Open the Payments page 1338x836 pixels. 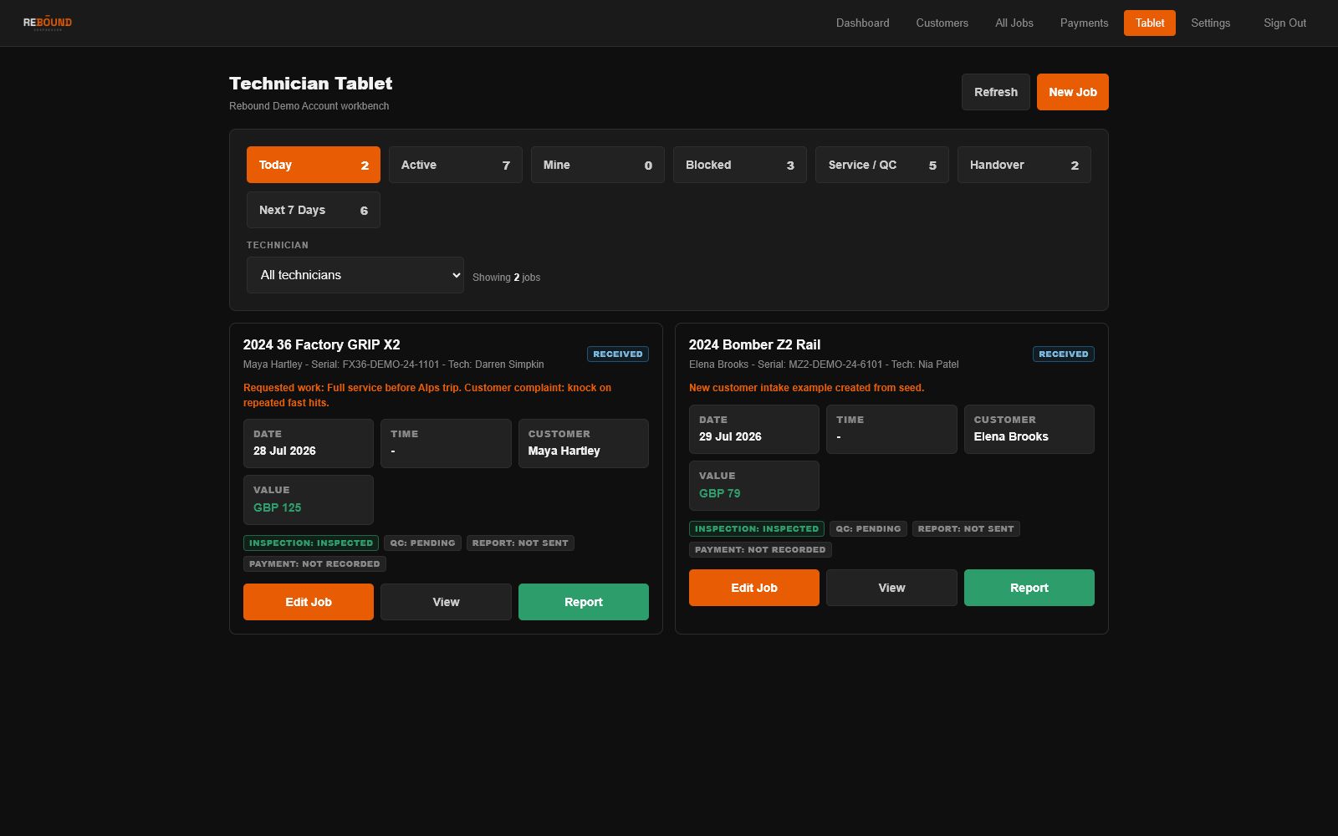(x=1084, y=23)
